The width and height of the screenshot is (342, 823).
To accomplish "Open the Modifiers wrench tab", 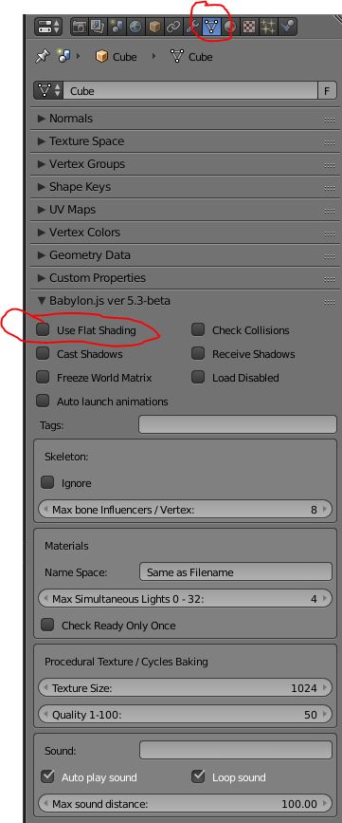I will tap(192, 27).
